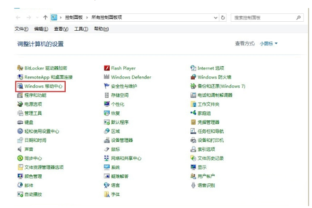Open the Internet 选项 icon
This screenshot has height=208, width=312.
tap(193, 68)
